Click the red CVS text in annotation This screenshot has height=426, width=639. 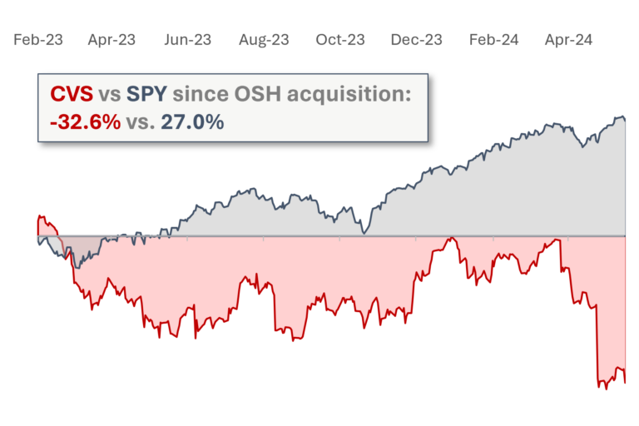pos(72,94)
